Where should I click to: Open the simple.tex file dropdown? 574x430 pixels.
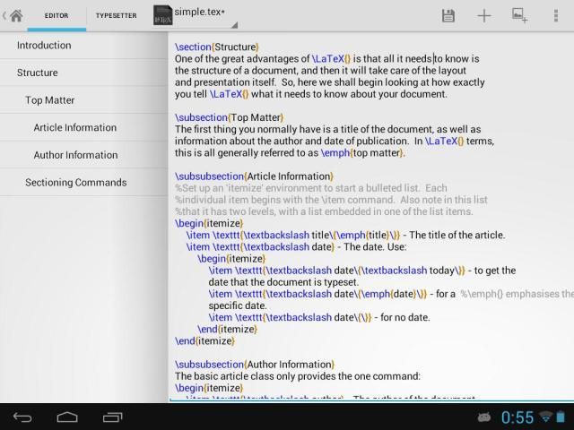click(202, 13)
